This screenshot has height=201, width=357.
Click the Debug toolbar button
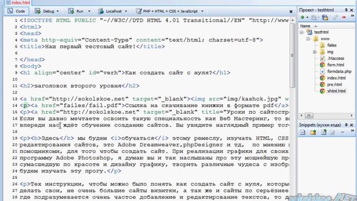coord(45,11)
